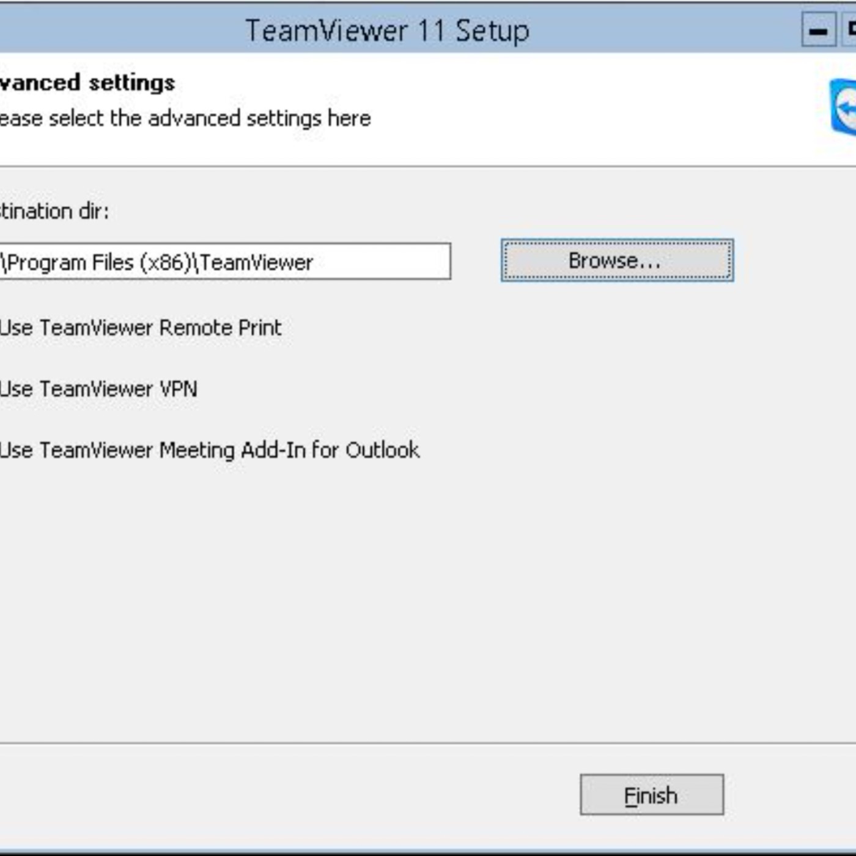Place cursor on 'TeamViewer' folder name in path

pos(256,262)
